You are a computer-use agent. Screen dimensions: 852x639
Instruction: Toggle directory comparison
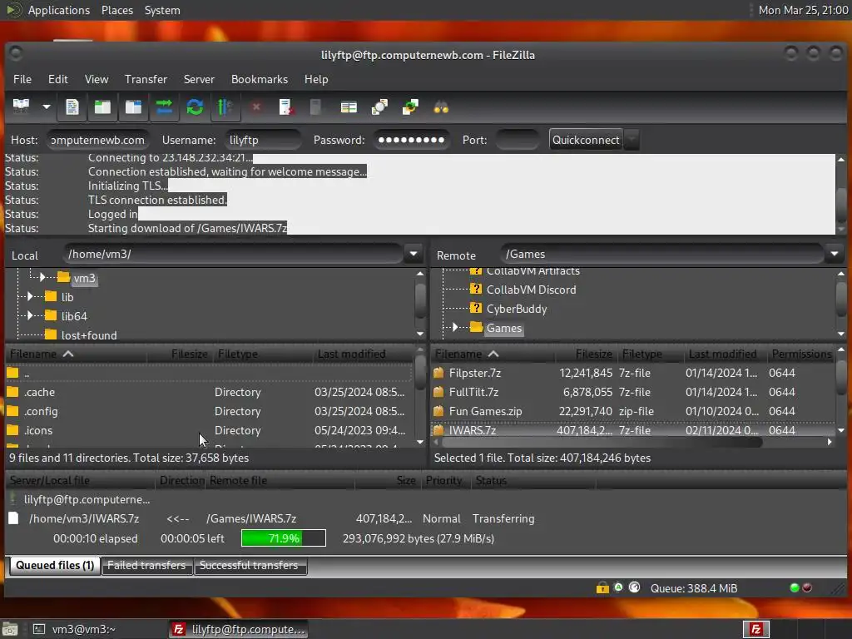[379, 106]
